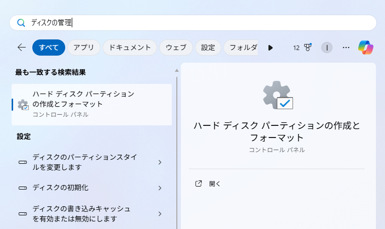This screenshot has height=229, width=385.
Task: Select the すべて filter tab
Action: point(49,48)
